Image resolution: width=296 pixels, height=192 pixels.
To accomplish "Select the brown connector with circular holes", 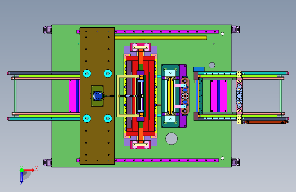I will point(185,96).
